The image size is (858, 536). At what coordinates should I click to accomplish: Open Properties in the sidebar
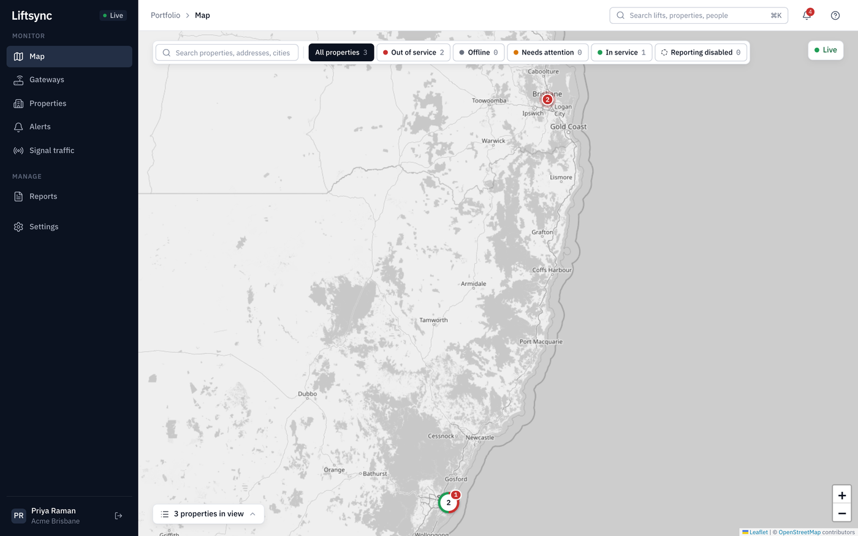tap(69, 104)
